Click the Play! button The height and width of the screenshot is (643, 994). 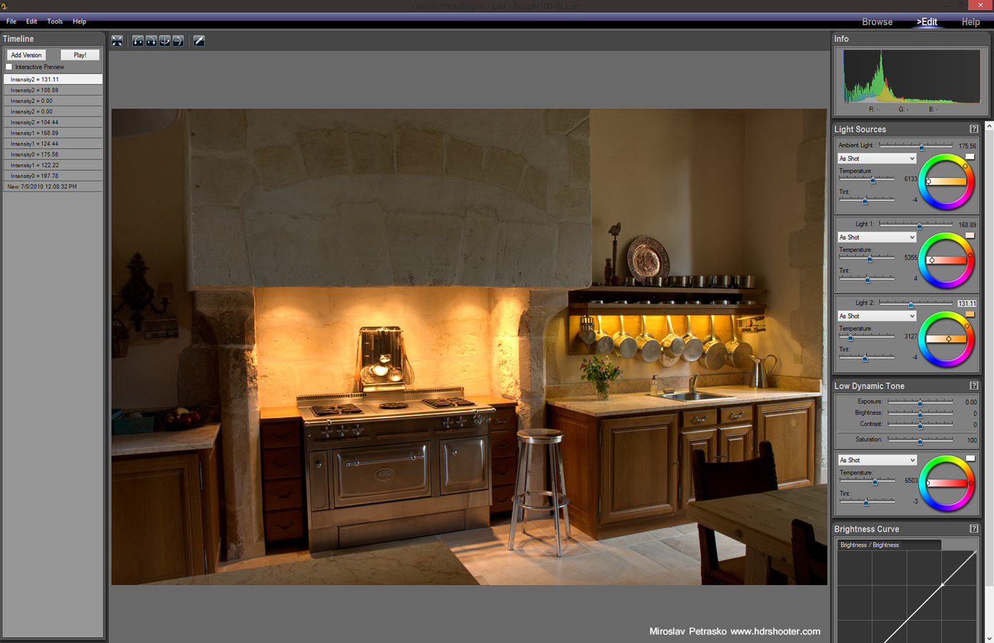80,55
